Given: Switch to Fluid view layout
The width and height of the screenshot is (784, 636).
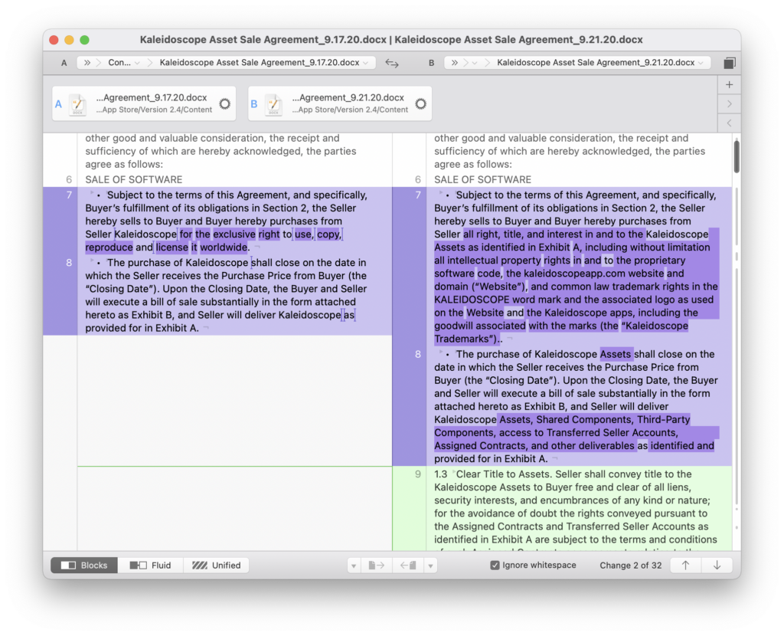Looking at the screenshot, I should tap(151, 566).
